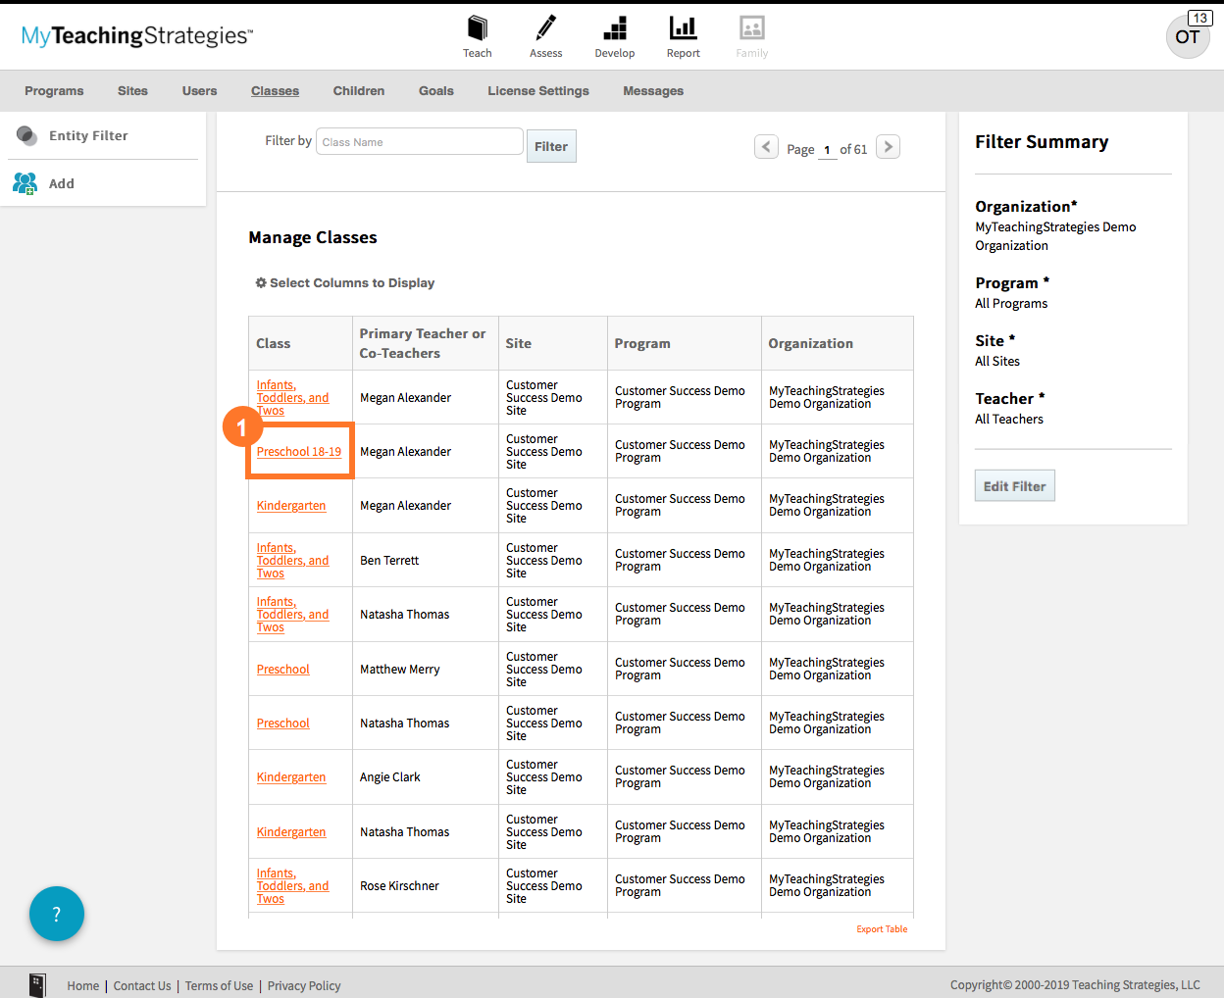
Task: Click the Export Table link
Action: 882,929
